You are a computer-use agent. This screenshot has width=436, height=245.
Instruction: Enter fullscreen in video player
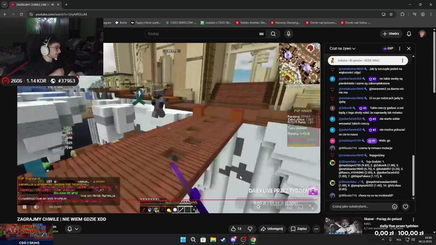311,207
